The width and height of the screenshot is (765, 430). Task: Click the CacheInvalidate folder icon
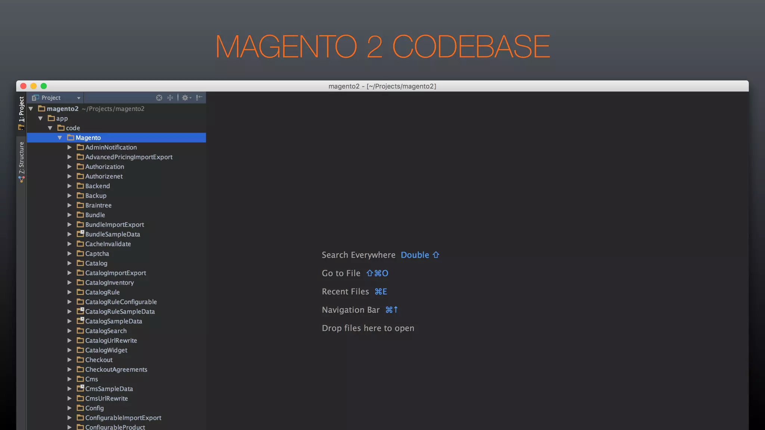[80, 243]
